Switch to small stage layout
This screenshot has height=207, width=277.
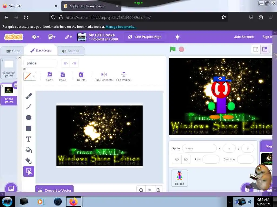256,50
